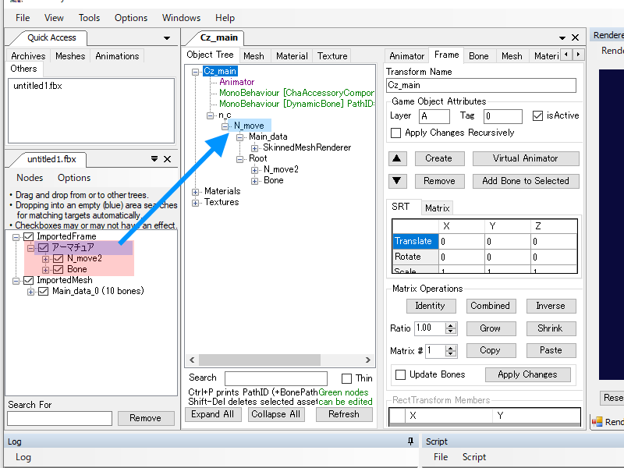The height and width of the screenshot is (468, 624).
Task: Enable Apply Changes Recursively
Action: click(395, 133)
